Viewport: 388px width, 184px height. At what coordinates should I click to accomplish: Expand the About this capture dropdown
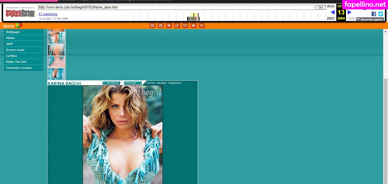370,20
